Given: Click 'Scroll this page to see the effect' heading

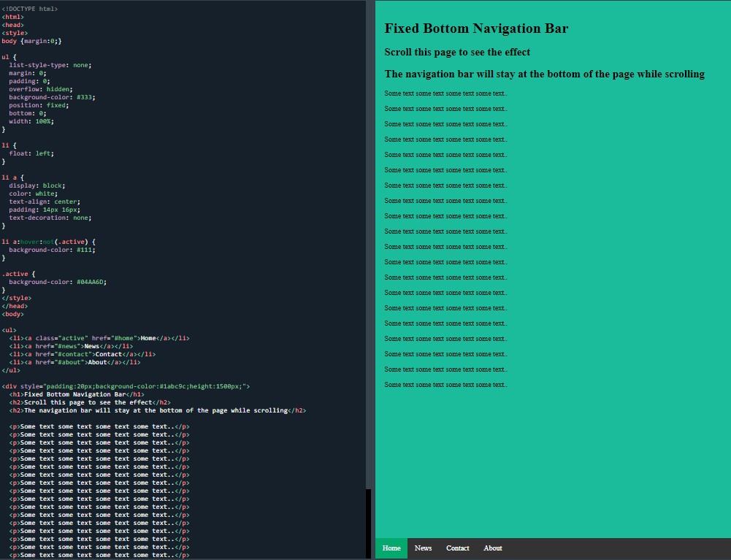Looking at the screenshot, I should tap(457, 53).
